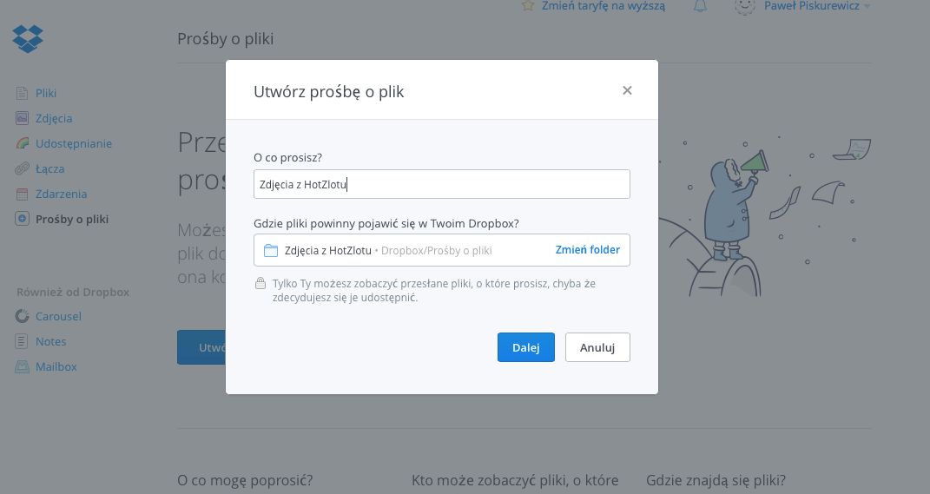The width and height of the screenshot is (930, 494).
Task: Close the Utwórz prośbę o plik dialog
Action: point(627,90)
